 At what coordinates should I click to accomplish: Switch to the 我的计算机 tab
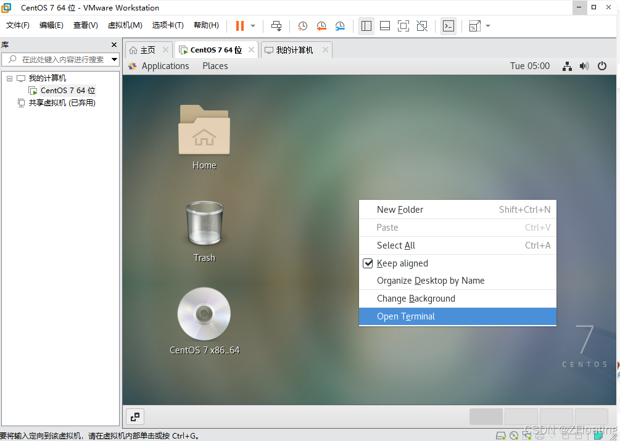(x=294, y=50)
